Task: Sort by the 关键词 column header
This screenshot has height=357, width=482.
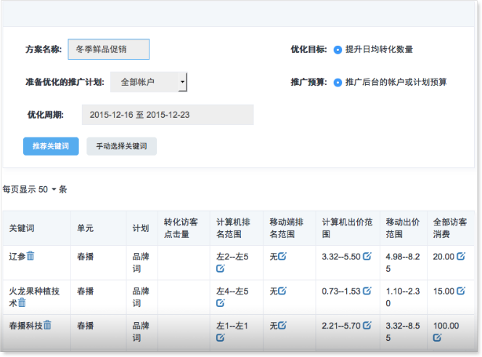Action: coord(22,228)
